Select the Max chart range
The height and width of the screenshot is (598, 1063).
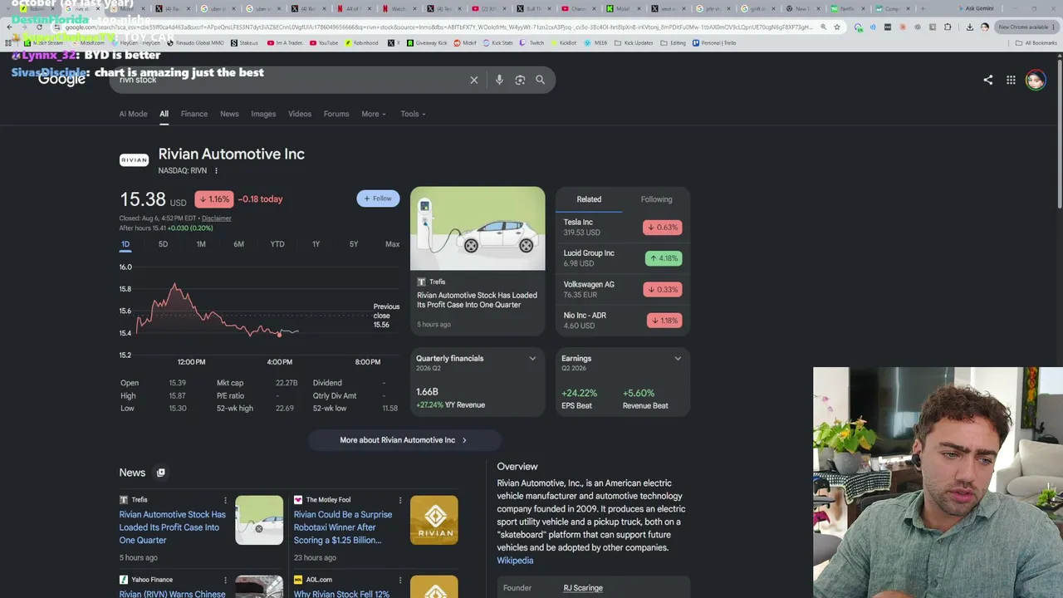(392, 244)
